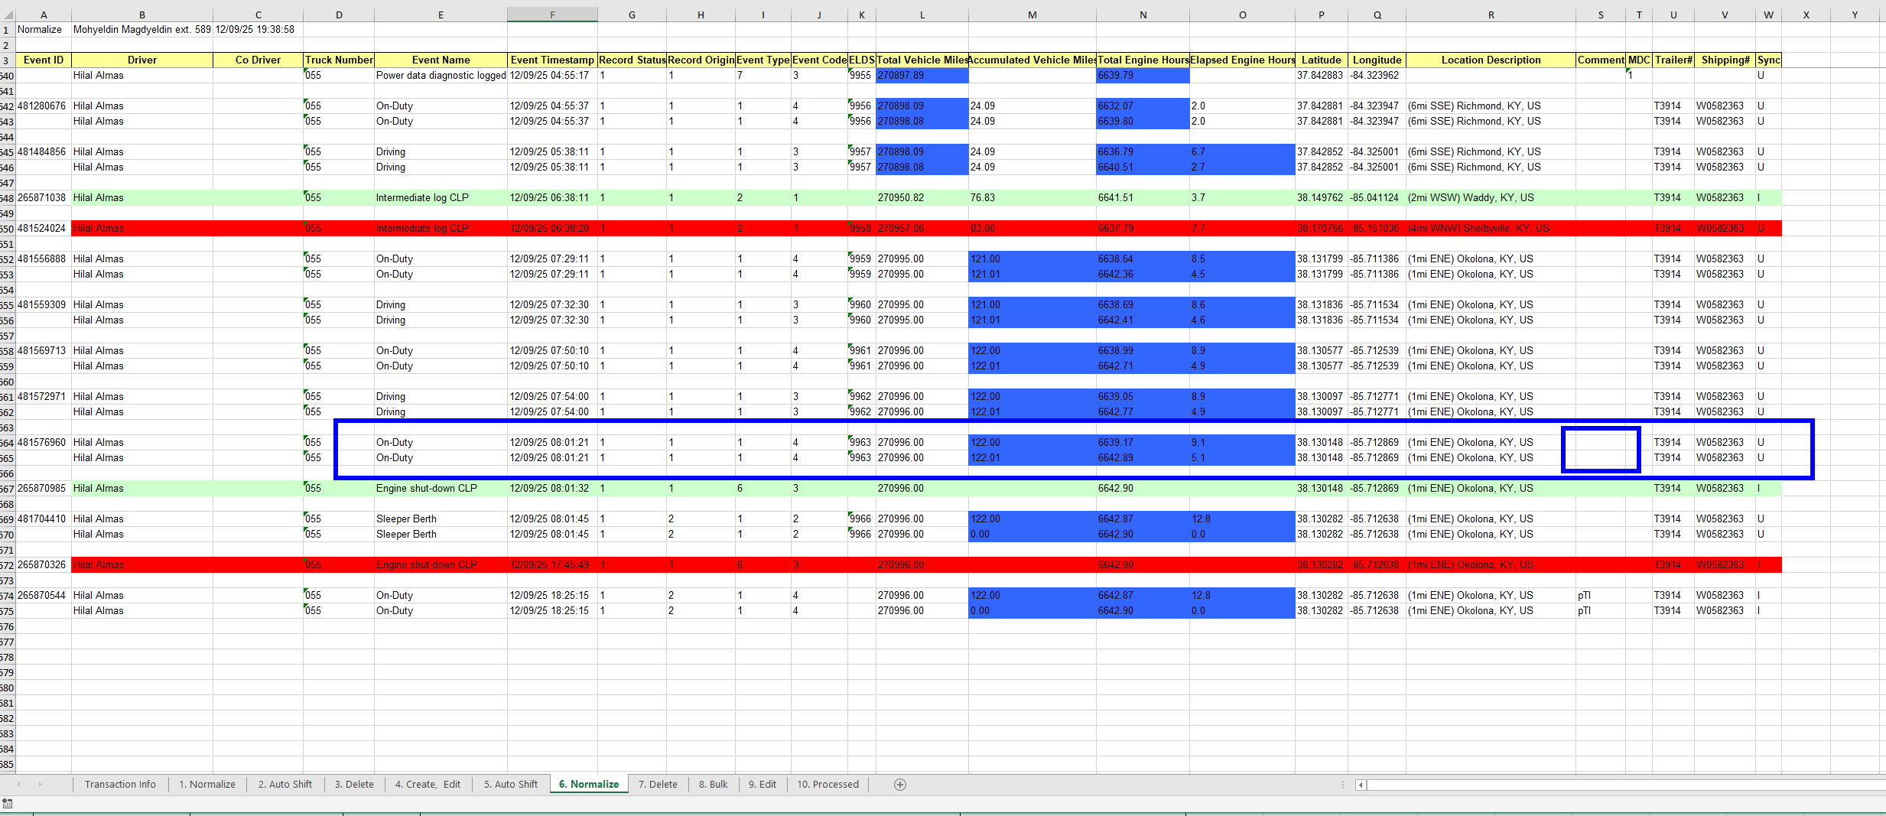Select column L header
The image size is (1886, 816).
click(x=922, y=15)
